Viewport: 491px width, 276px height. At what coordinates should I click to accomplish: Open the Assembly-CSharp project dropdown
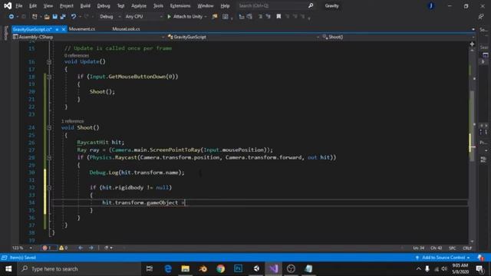tap(89, 37)
